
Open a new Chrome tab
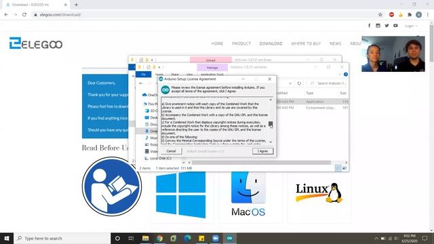click(76, 5)
